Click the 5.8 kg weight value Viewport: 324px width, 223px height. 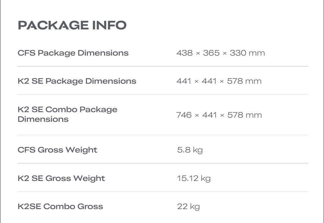(190, 150)
